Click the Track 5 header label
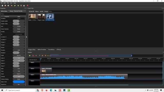The height and width of the screenshot is (92, 164). [x=32, y=62]
